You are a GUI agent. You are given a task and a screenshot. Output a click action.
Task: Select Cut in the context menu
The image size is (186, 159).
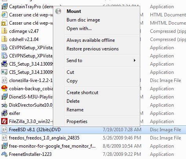tap(70, 72)
